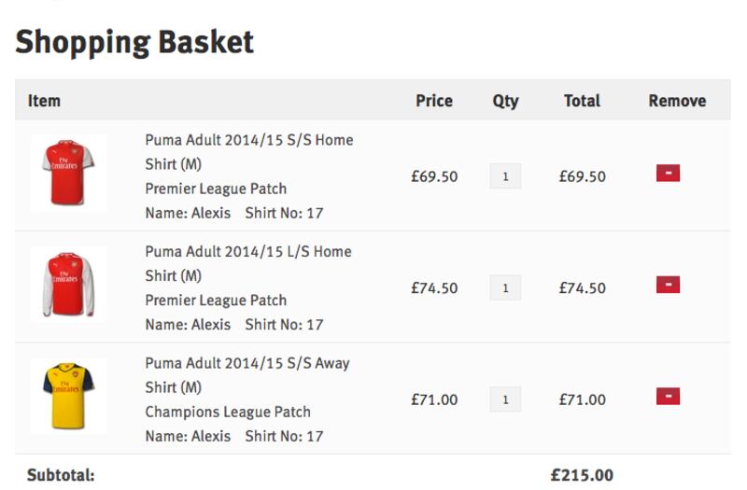Edit quantity field for S/S Home Shirt
Image resolution: width=747 pixels, height=490 pixels.
505,176
